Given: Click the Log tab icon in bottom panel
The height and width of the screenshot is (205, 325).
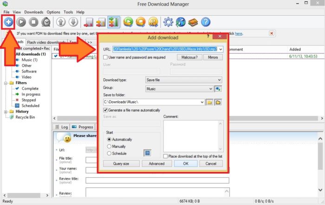Looking at the screenshot, I should click(x=57, y=127).
